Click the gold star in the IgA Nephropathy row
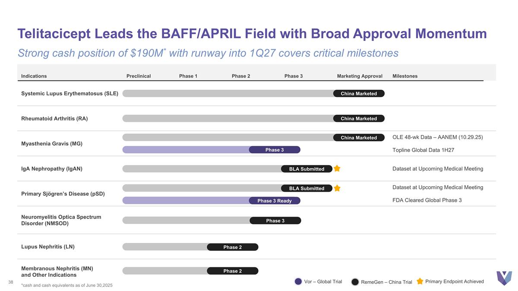This screenshot has height=291, width=518. (337, 169)
